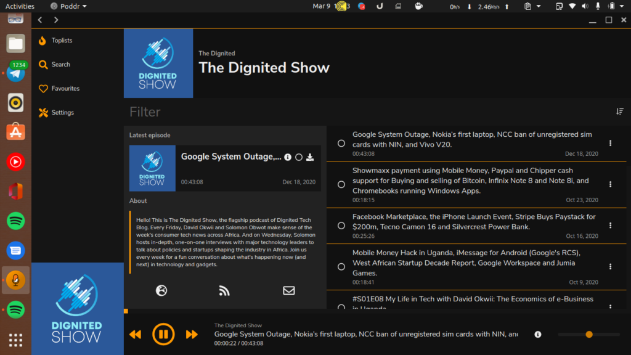Screen dimensions: 631x355
Task: Fast forward the playing episode
Action: [x=192, y=334]
